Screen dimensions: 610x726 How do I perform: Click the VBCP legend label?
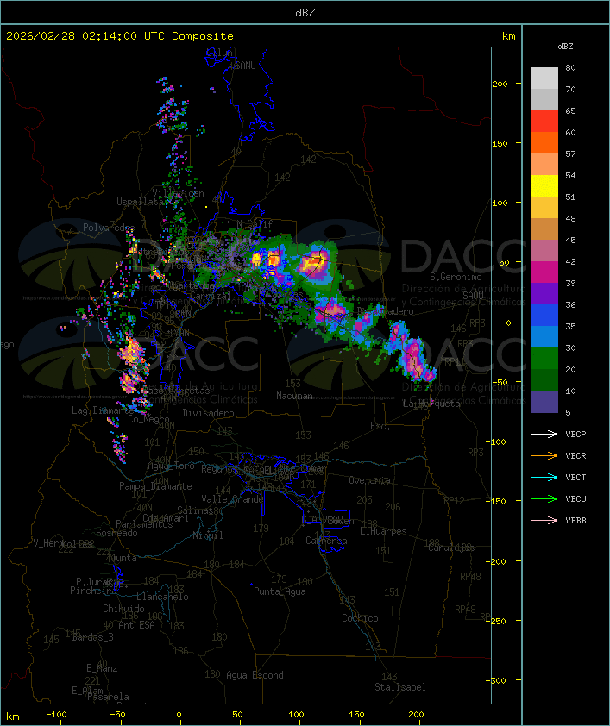coord(575,435)
